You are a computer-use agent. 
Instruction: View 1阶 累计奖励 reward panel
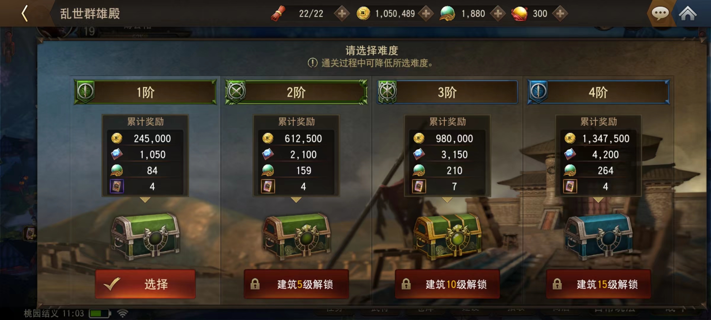[x=145, y=156]
